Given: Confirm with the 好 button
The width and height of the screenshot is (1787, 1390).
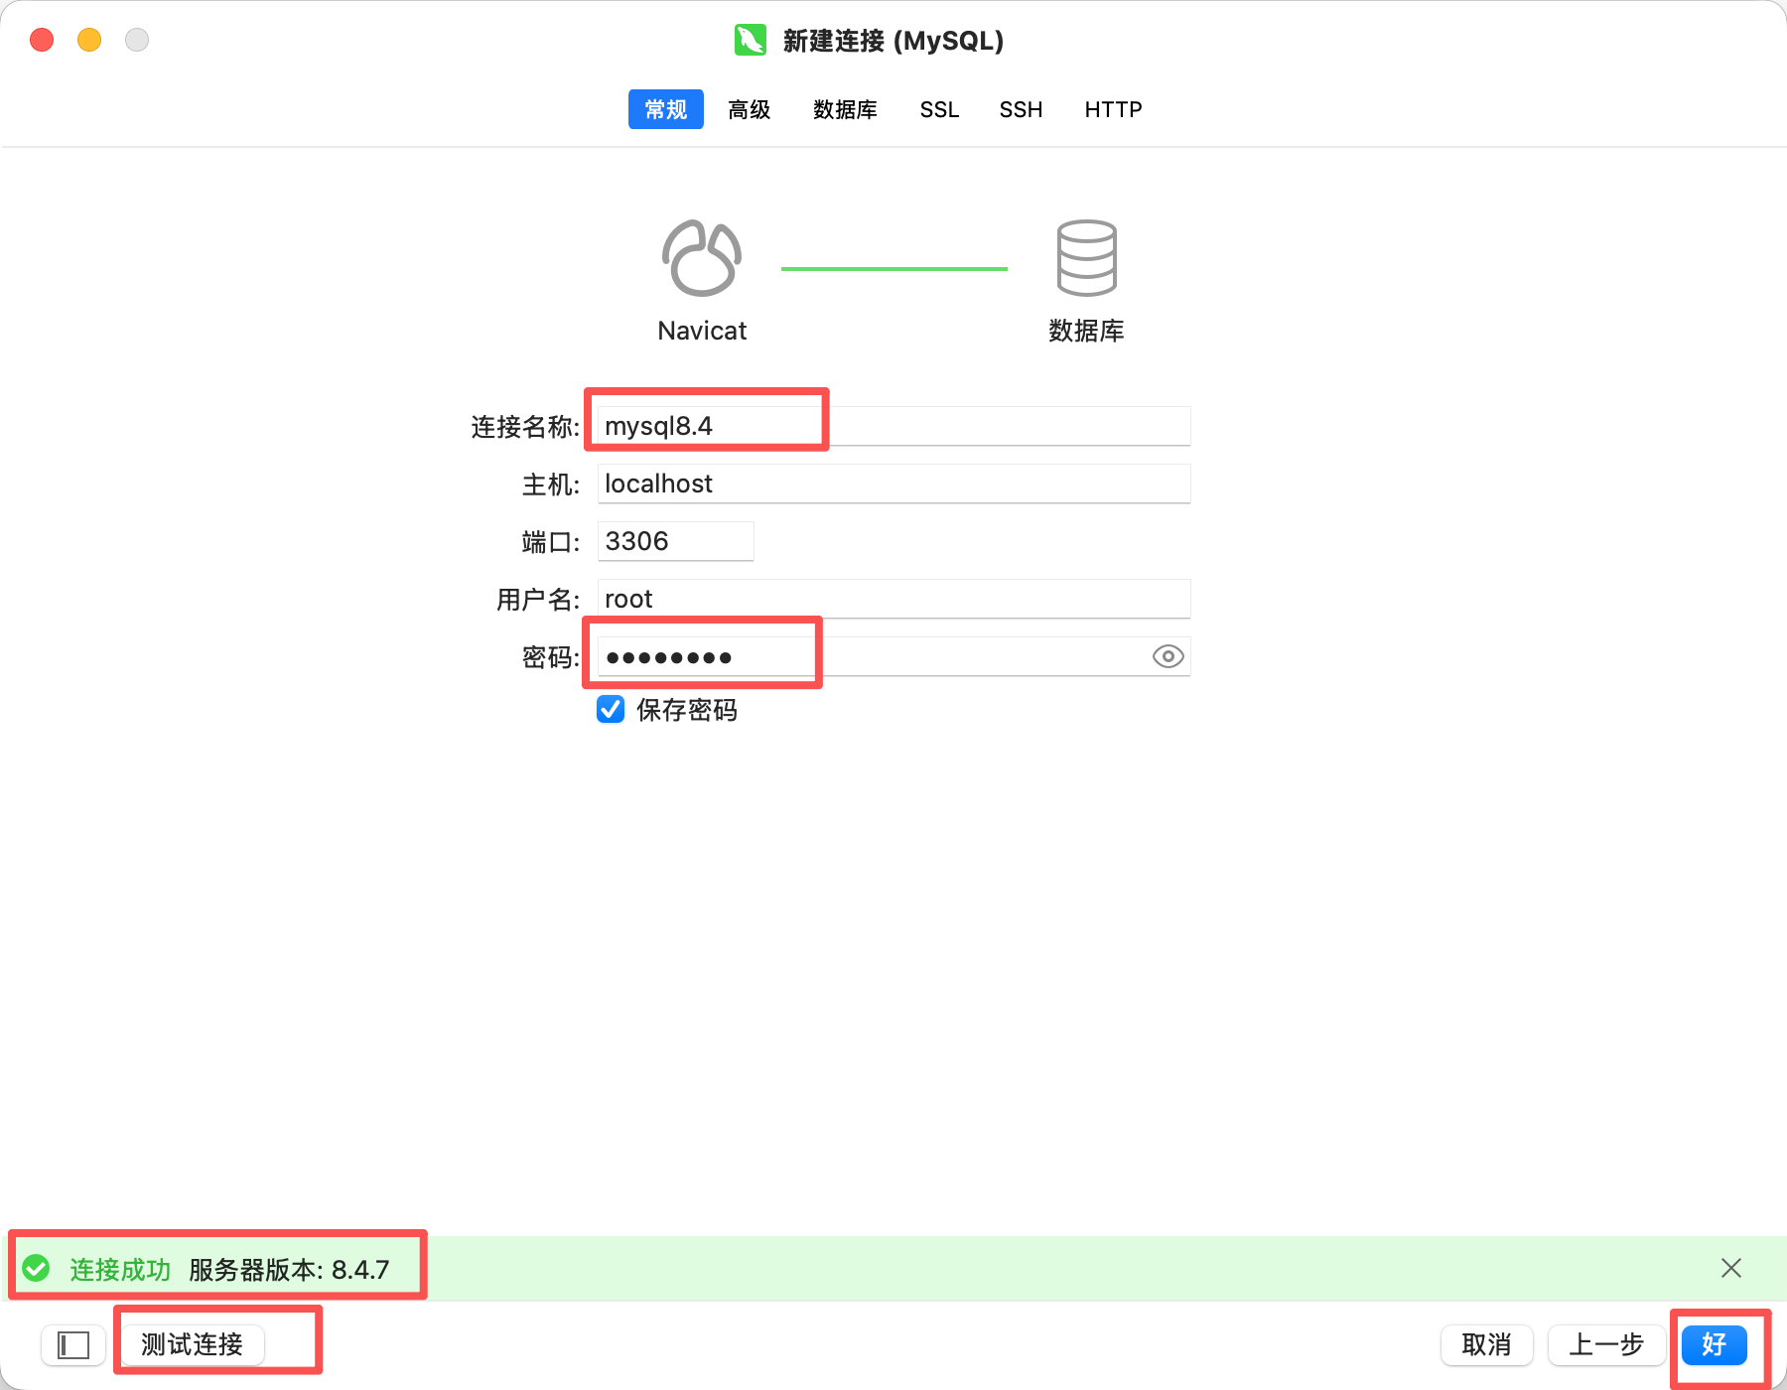Looking at the screenshot, I should (1714, 1344).
